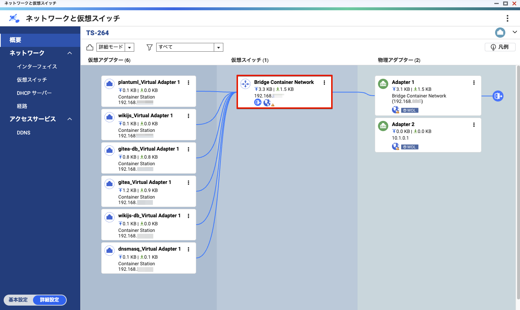This screenshot has width=520, height=310.
Task: Open DDNS in sidebar
Action: pos(23,133)
